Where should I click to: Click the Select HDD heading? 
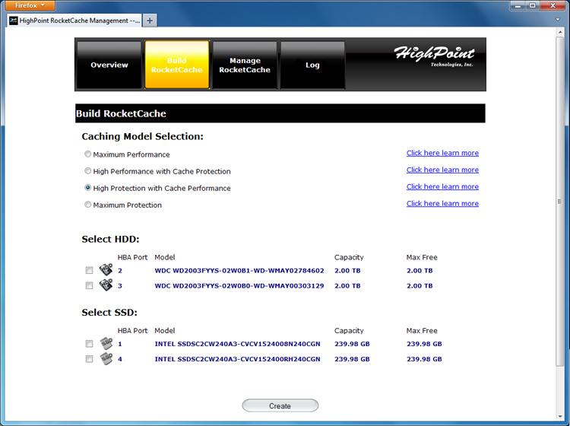[110, 239]
